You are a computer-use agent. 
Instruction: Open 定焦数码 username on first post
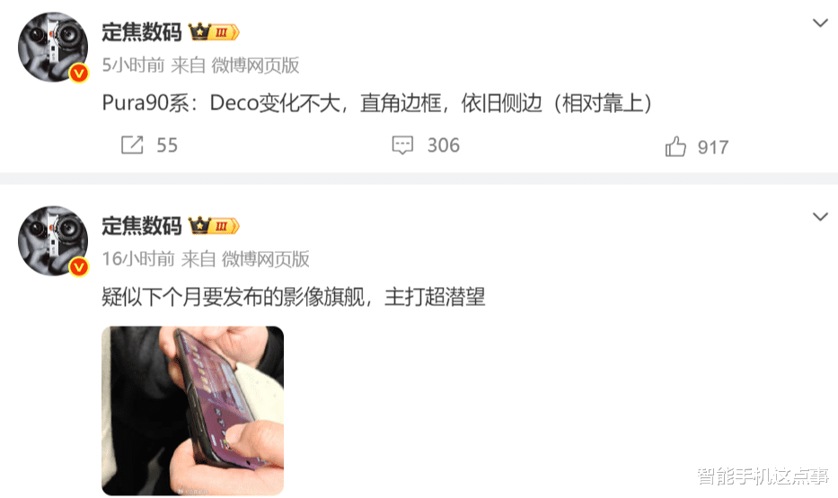click(142, 32)
